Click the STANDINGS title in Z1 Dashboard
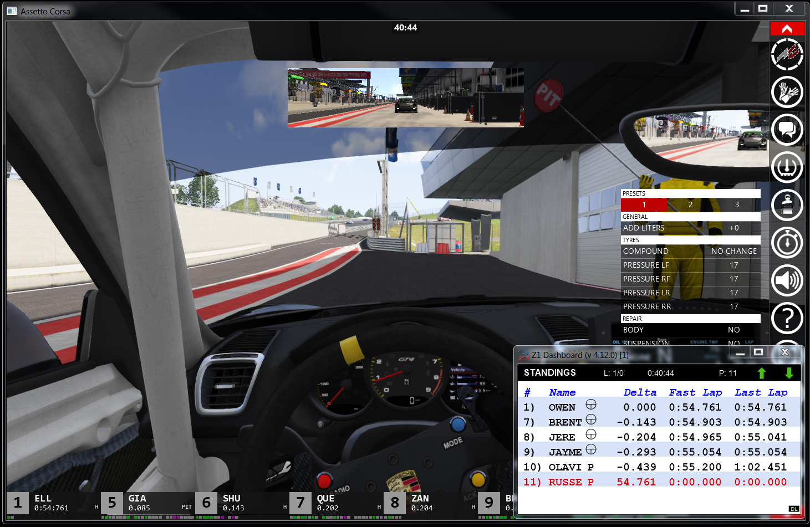 tap(550, 372)
